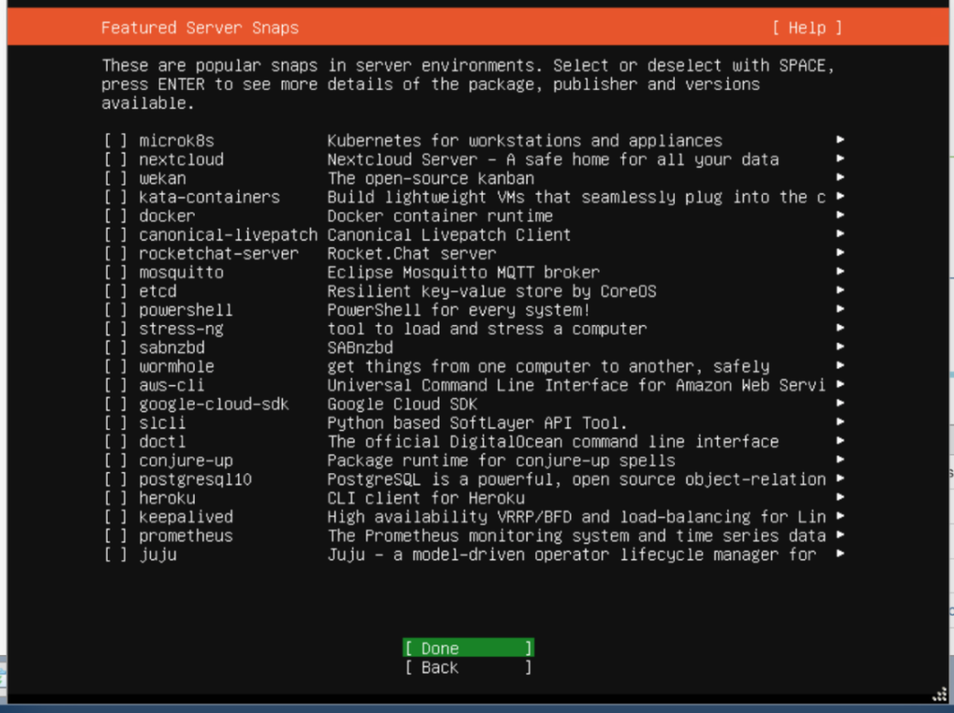Click the slcli snap name
954x713 pixels.
click(162, 423)
